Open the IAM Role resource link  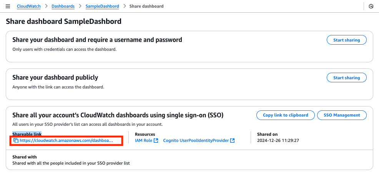tap(143, 141)
